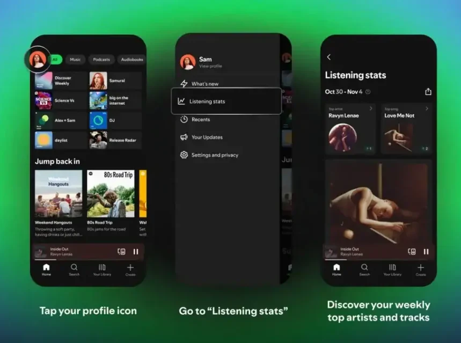Open the Science Vs tile
The width and height of the screenshot is (461, 343).
click(61, 100)
